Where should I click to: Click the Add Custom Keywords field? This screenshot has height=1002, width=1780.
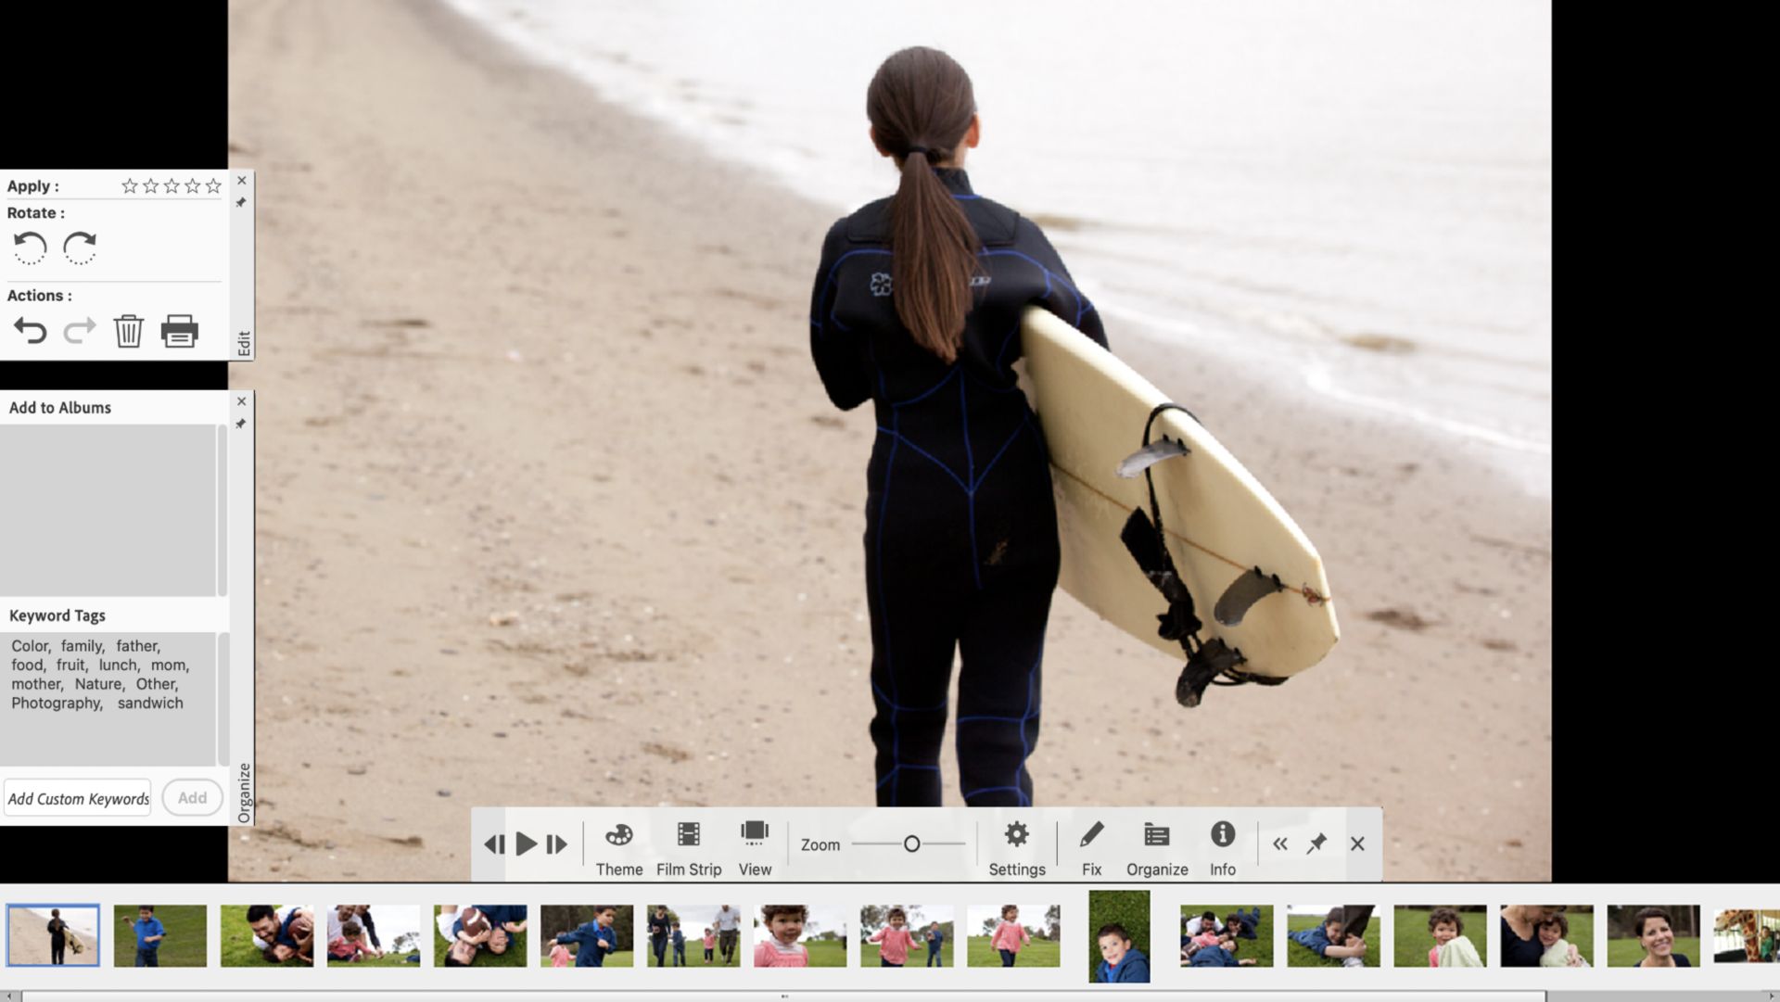78,798
